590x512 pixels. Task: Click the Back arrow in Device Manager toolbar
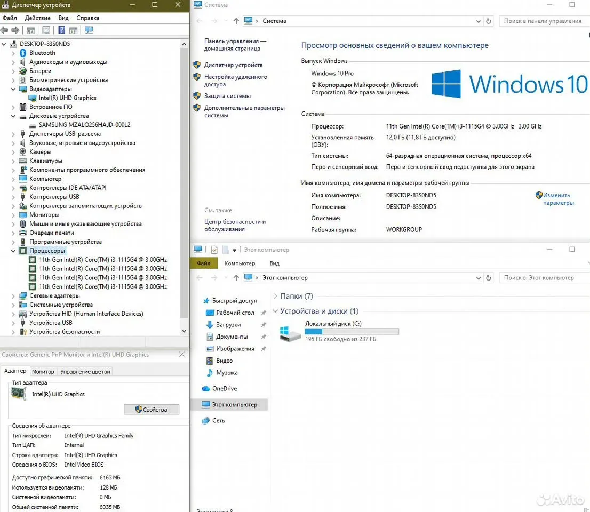point(4,30)
